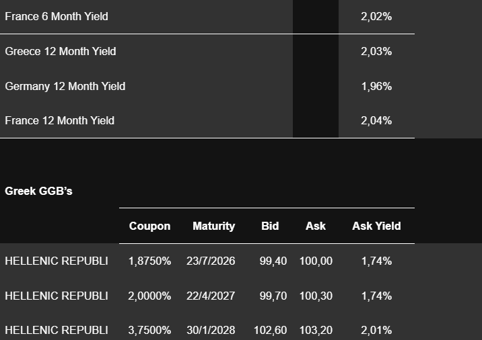Select the 2,04% France 12 month value
Screen dimensions: 482x340
tap(376, 121)
